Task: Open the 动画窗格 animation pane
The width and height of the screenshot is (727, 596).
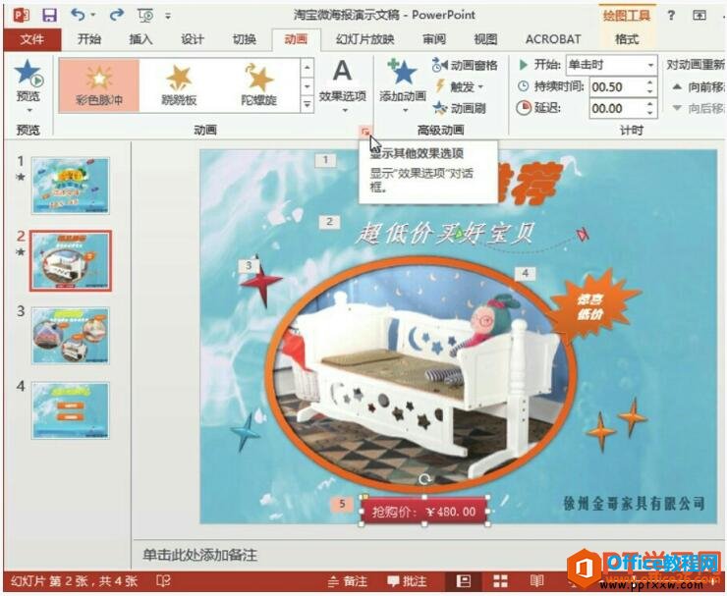Action: (x=465, y=66)
